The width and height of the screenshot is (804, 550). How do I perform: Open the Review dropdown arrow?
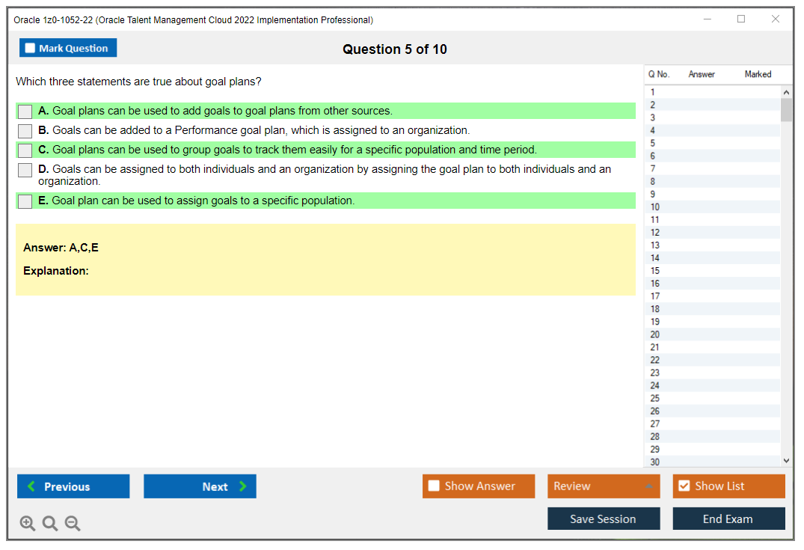tap(650, 486)
